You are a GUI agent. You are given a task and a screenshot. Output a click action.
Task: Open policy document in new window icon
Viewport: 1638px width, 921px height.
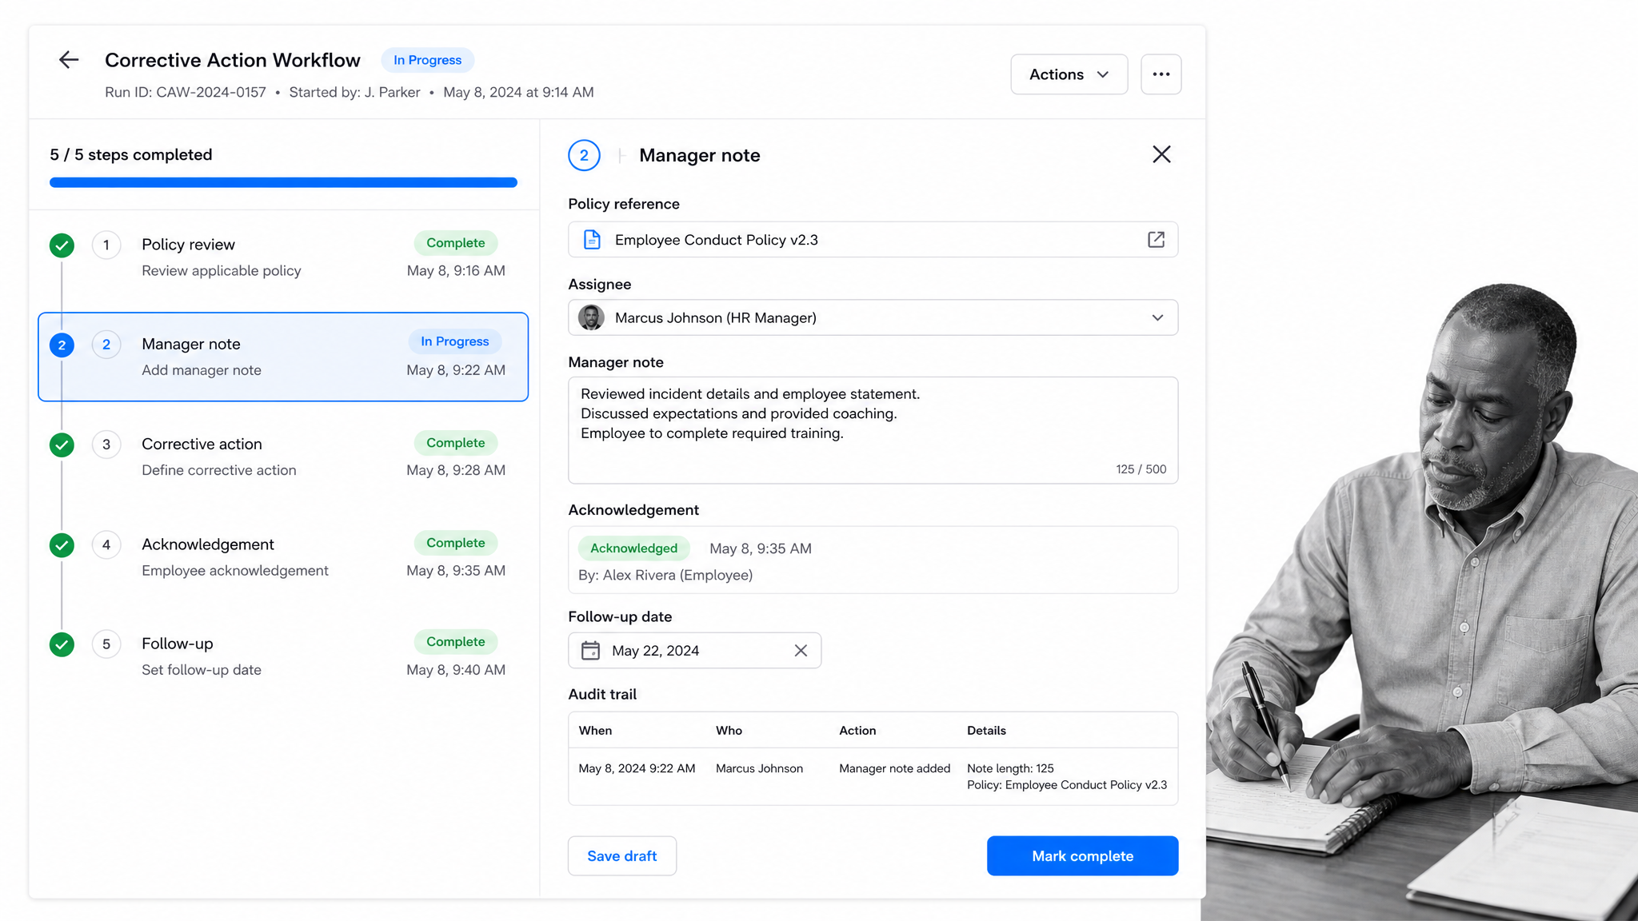(1156, 240)
